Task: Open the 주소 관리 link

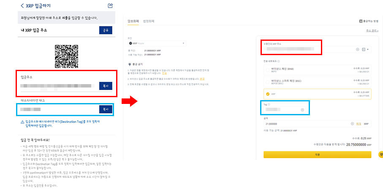Action: click(372, 31)
